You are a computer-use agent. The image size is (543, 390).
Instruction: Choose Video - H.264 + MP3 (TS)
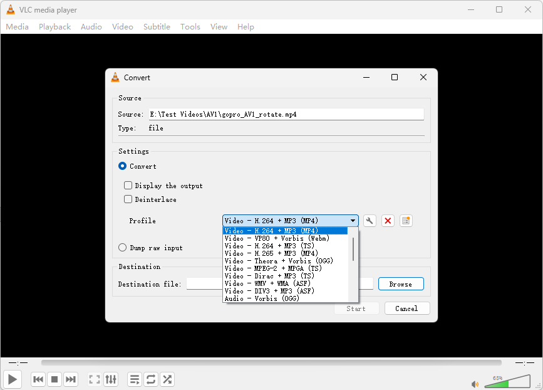coord(286,246)
